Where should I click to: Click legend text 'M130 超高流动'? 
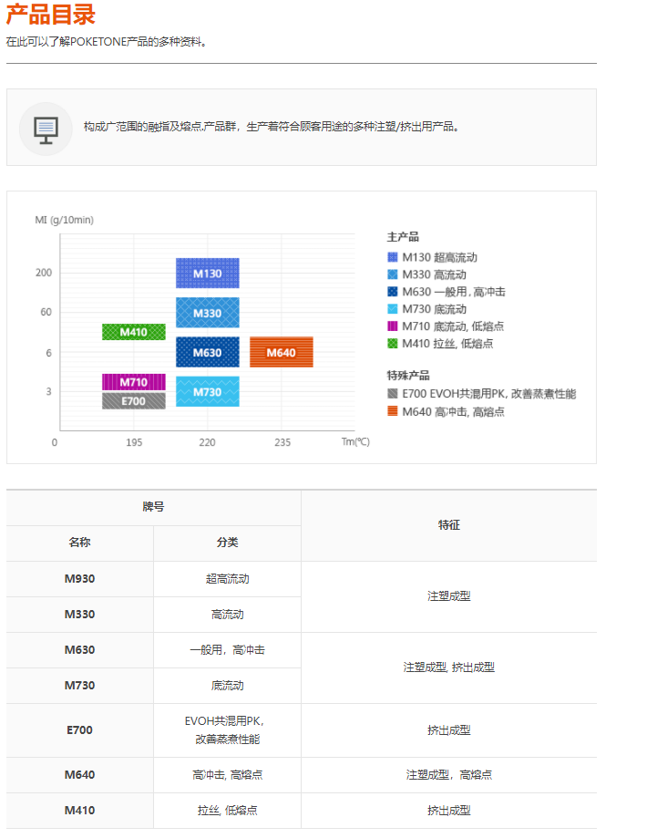439,257
